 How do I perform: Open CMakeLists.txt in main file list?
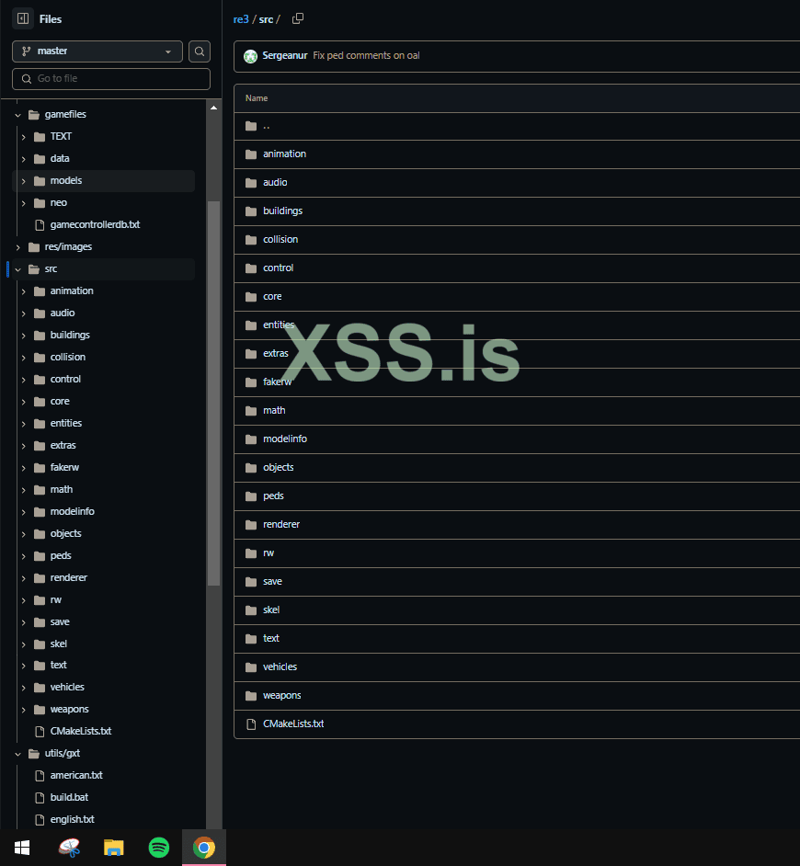coord(293,724)
